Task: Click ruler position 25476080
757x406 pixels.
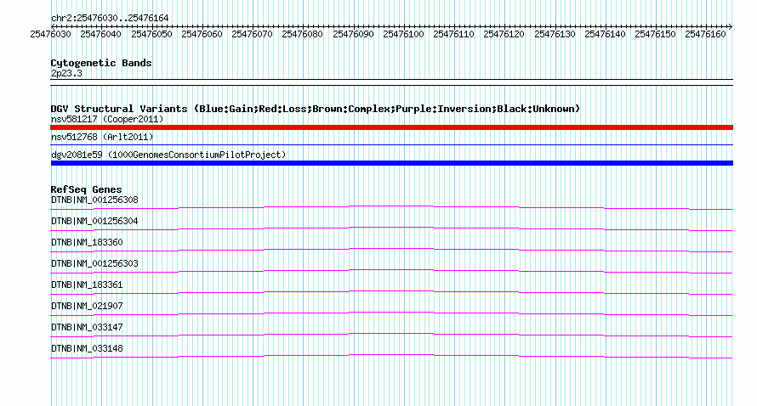Action: pos(302,34)
